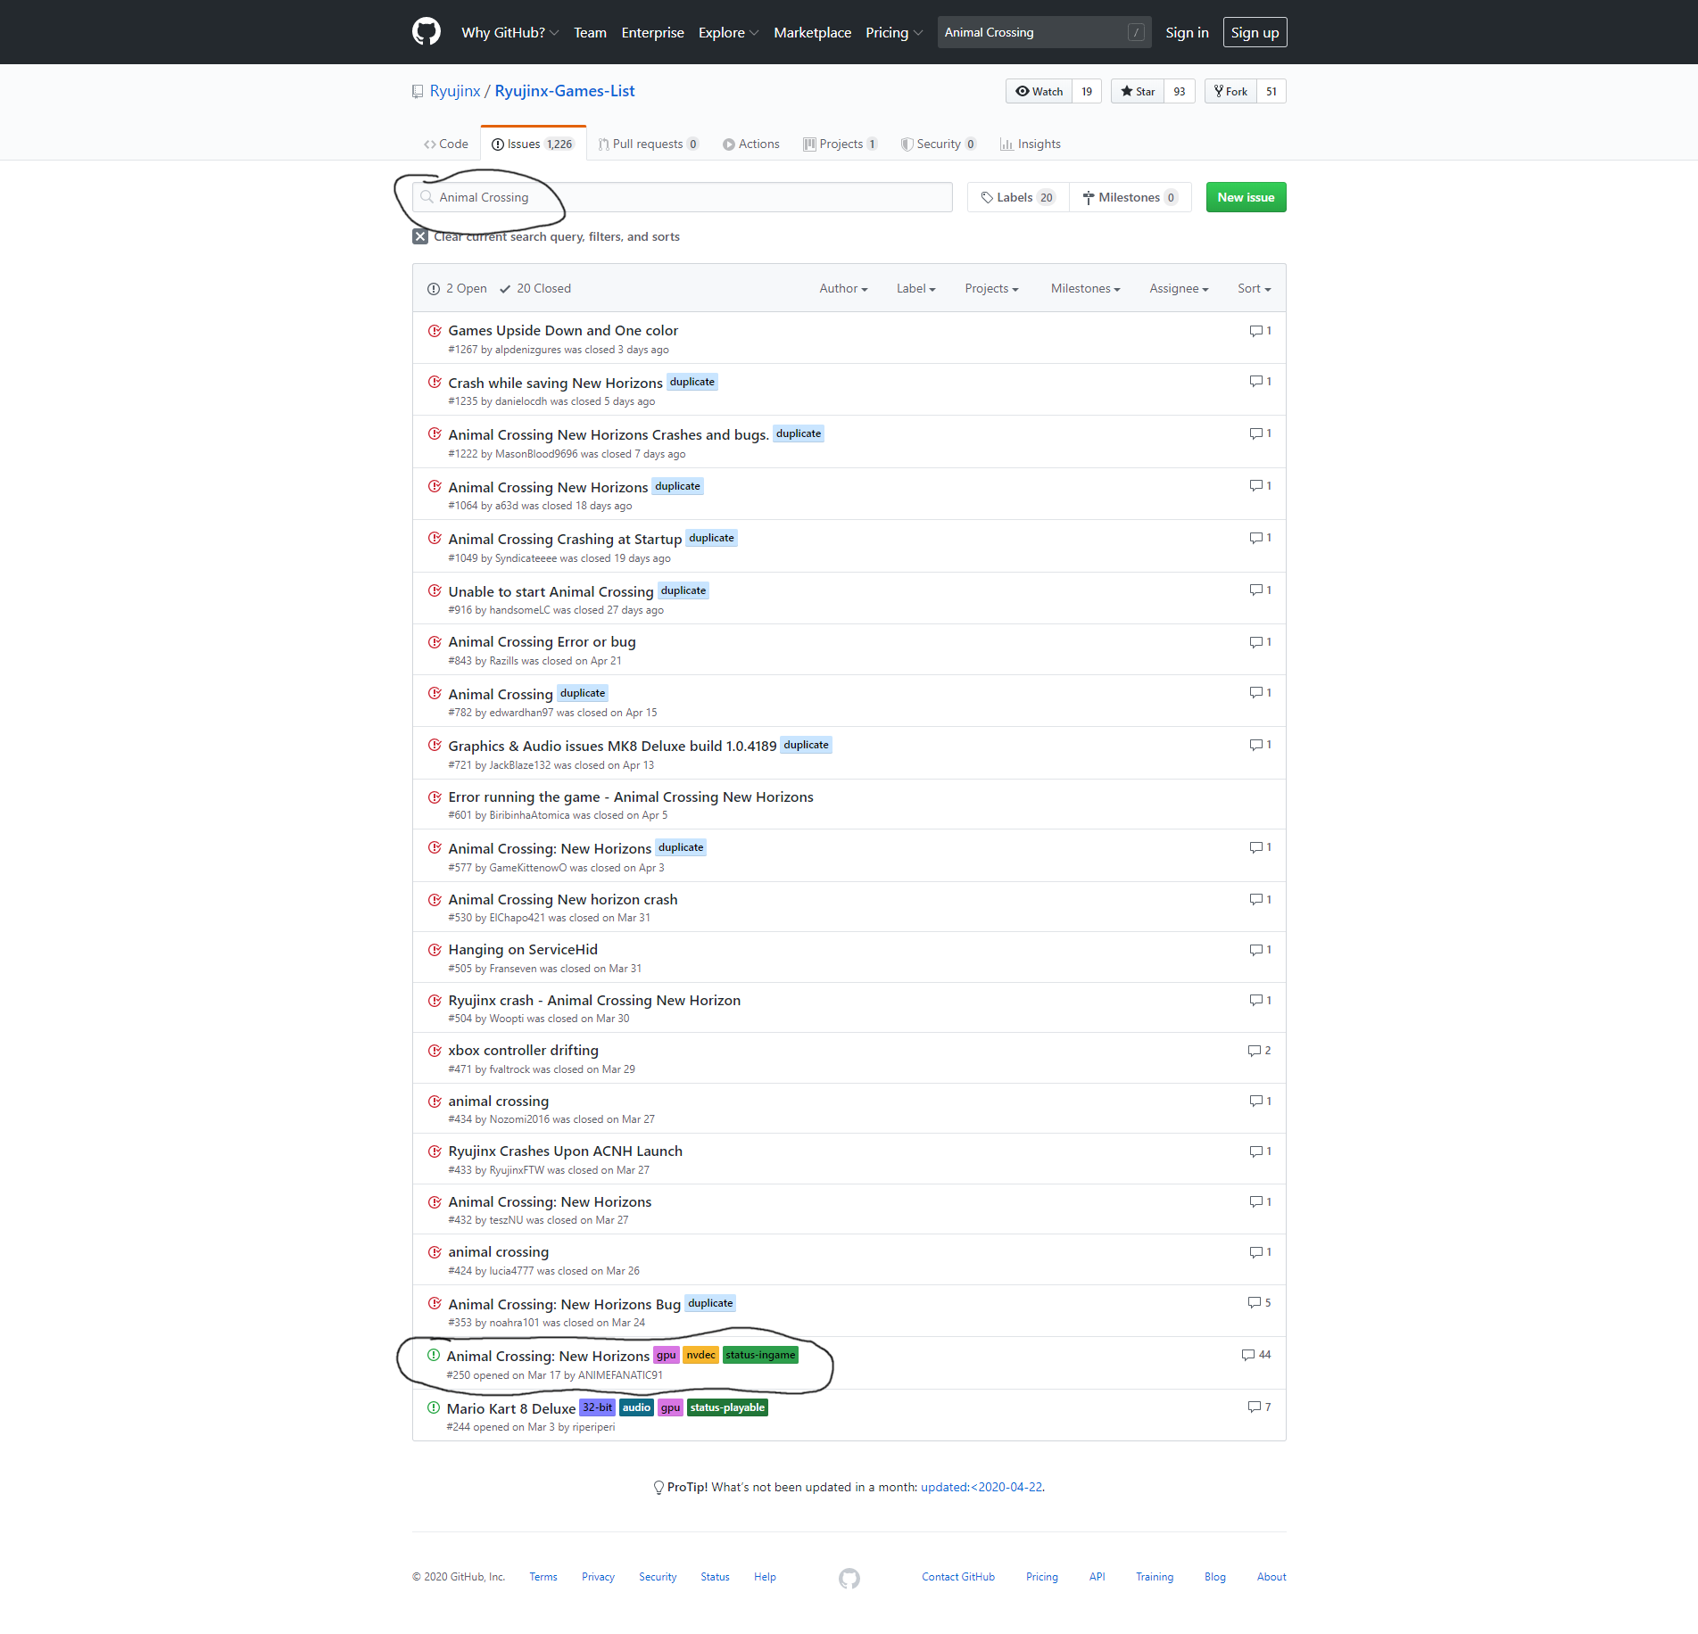Click gpu label on Animal Crossing: New Horizons
This screenshot has width=1698, height=1634.
(667, 1355)
